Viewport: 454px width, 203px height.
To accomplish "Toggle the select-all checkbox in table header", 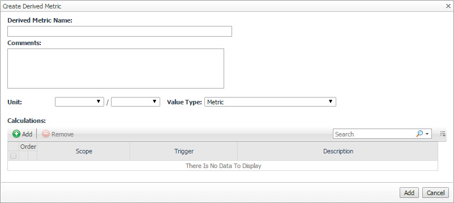I will coord(14,156).
